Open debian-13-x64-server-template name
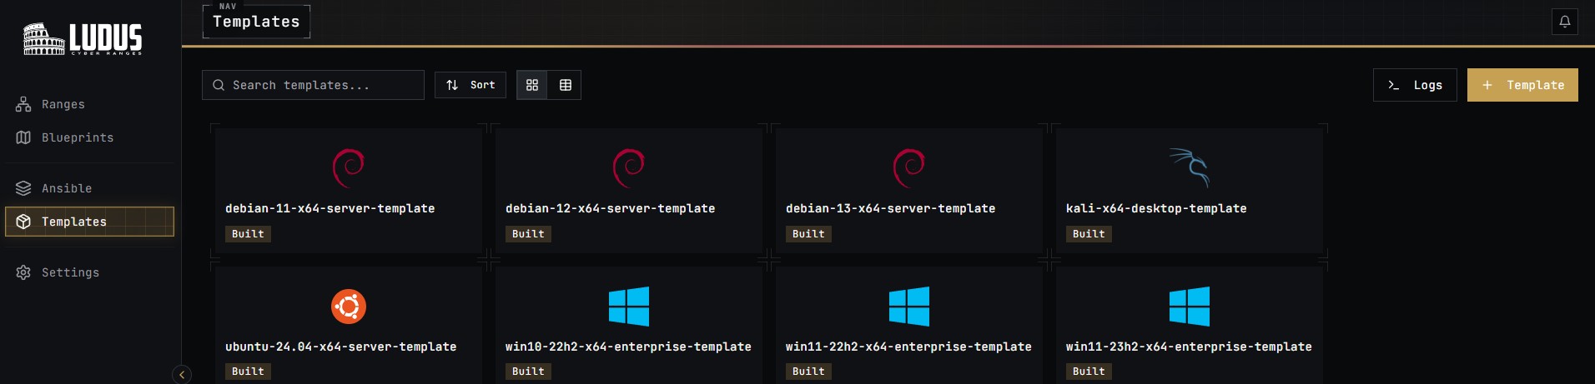 click(x=890, y=208)
